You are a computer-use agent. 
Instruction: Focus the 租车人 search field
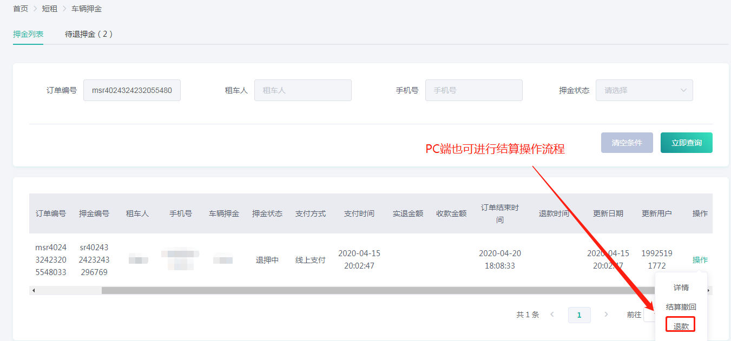[302, 90]
